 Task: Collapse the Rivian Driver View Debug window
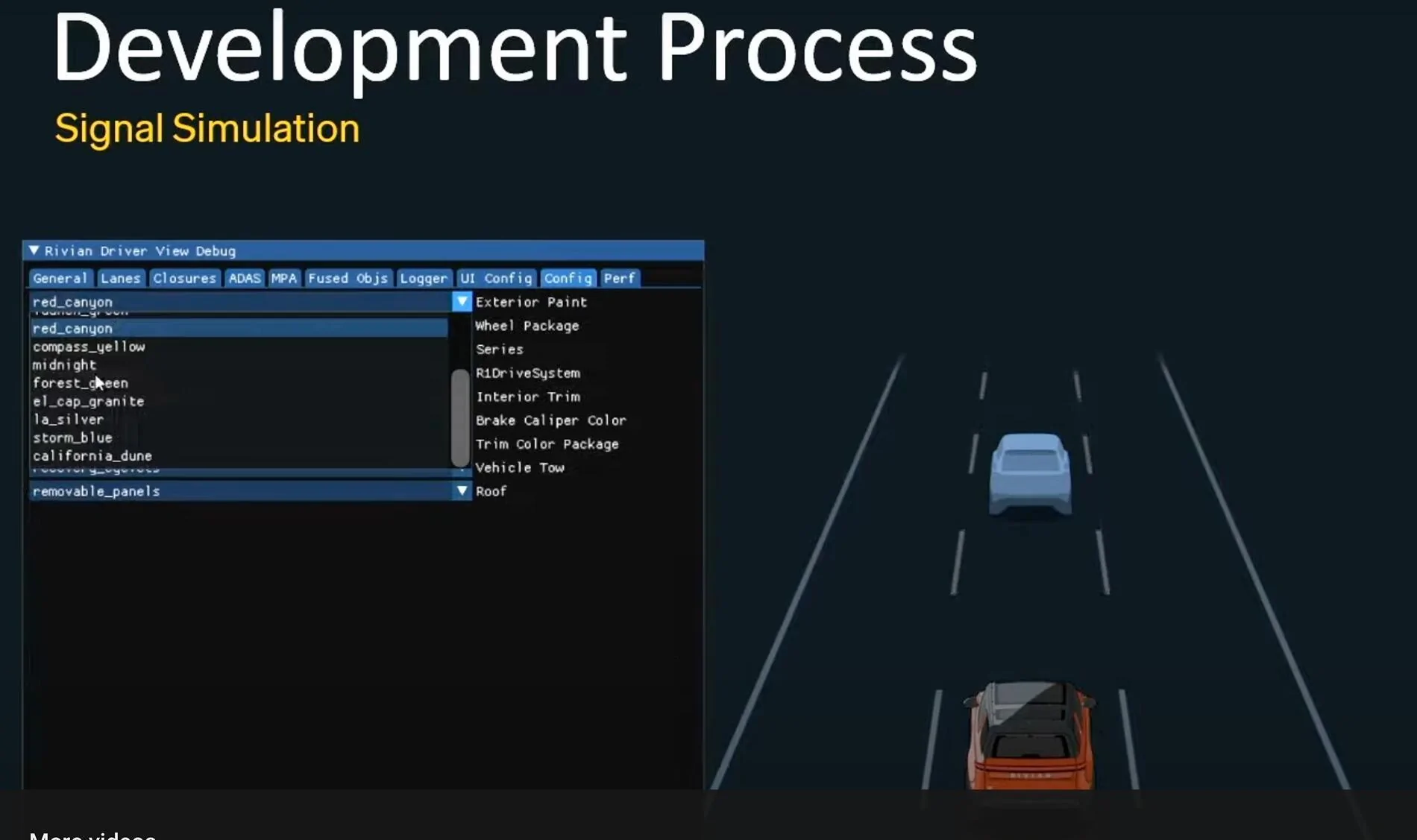tap(34, 250)
